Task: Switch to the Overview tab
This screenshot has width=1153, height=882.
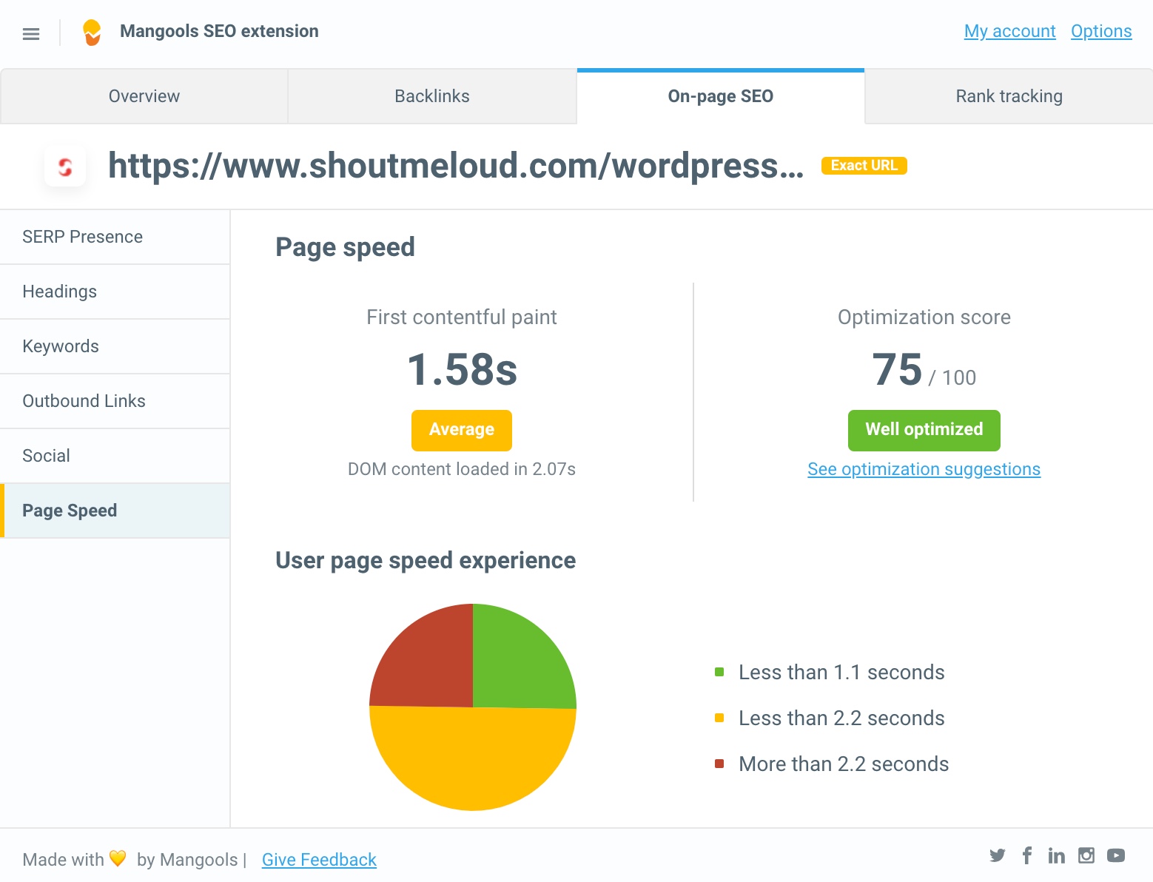Action: pos(144,96)
